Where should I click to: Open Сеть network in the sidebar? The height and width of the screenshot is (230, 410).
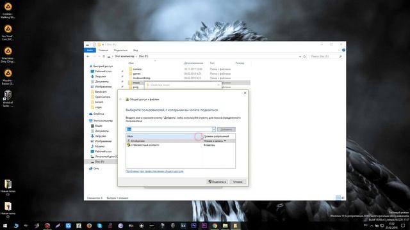click(x=96, y=169)
